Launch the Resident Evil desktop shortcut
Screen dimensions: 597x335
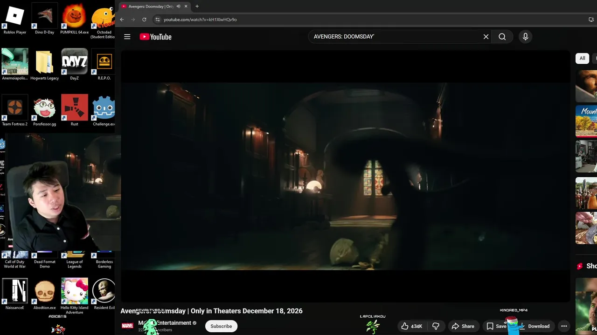pyautogui.click(x=104, y=294)
